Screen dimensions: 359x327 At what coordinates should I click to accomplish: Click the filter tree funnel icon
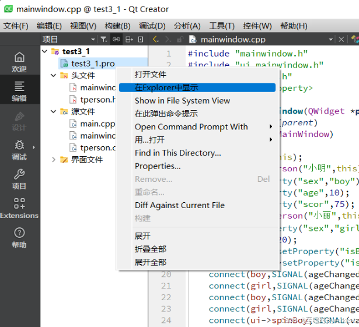tap(104, 40)
